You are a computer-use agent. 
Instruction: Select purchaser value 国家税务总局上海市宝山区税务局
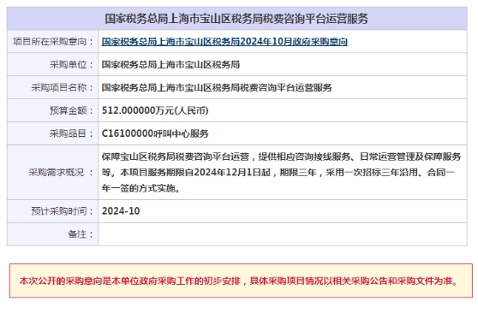(170, 64)
